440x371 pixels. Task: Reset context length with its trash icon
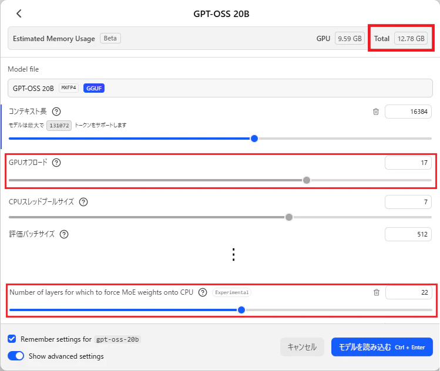click(x=376, y=112)
